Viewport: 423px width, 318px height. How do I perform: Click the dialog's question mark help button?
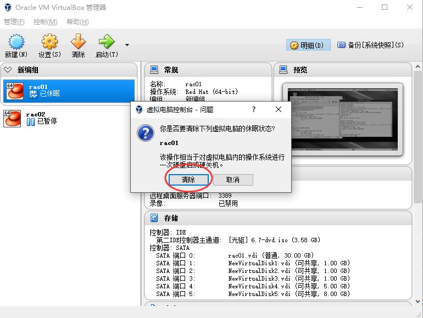254,109
